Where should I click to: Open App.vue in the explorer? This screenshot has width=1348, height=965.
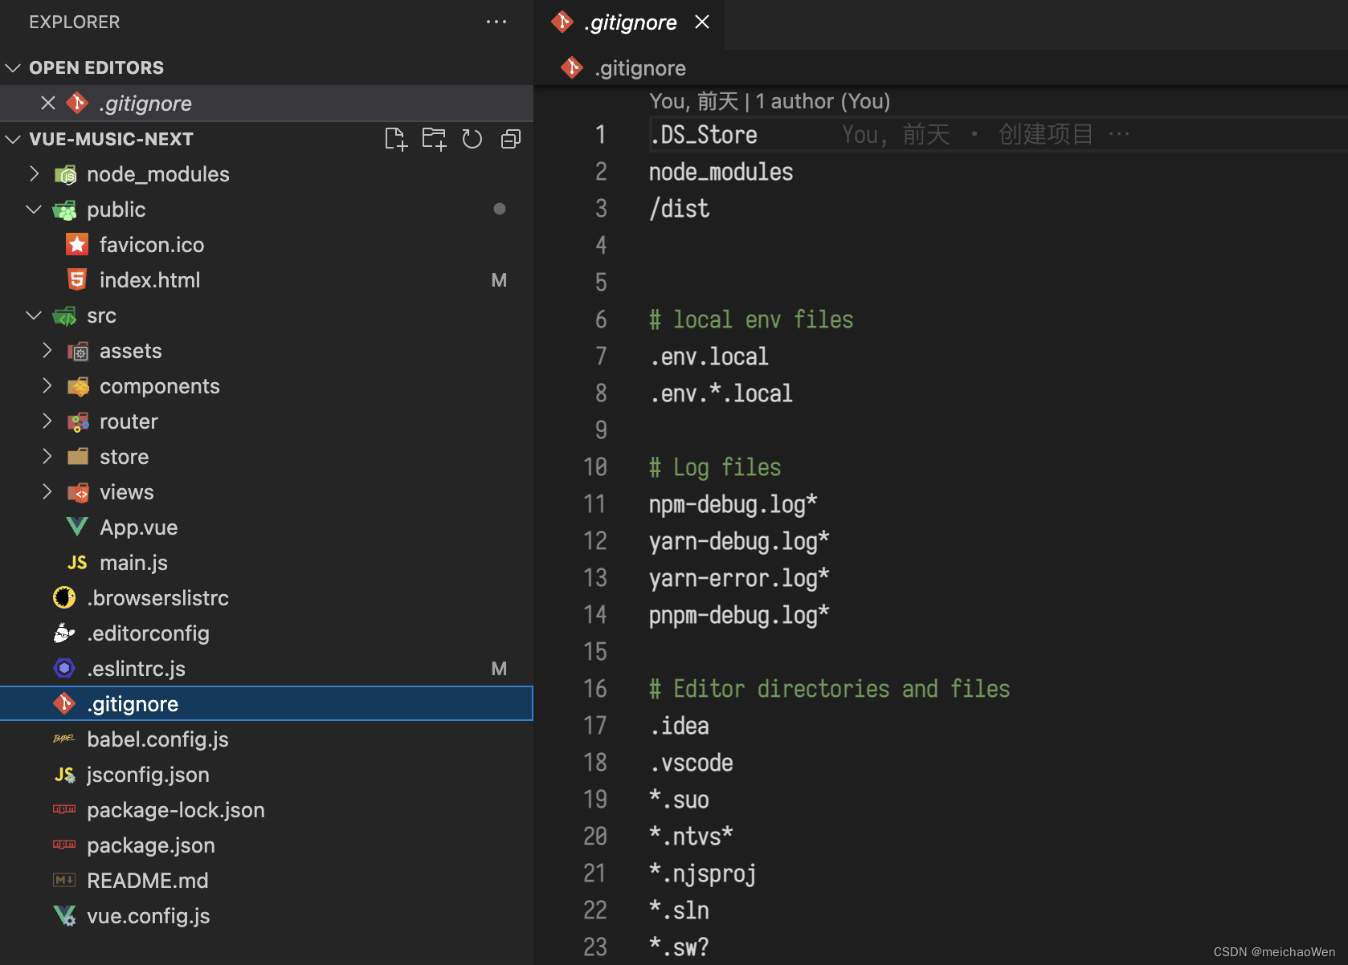point(267,527)
